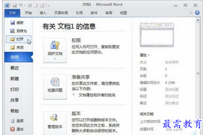Open the 帮助 section
Viewport: 205px width, 135px height.
coord(15,111)
